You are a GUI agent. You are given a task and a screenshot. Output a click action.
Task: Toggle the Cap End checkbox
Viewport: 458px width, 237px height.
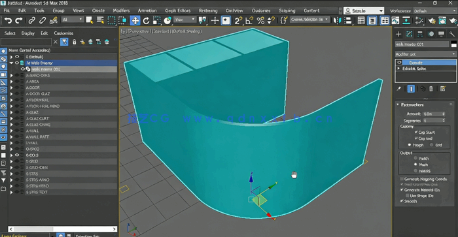tap(416, 138)
